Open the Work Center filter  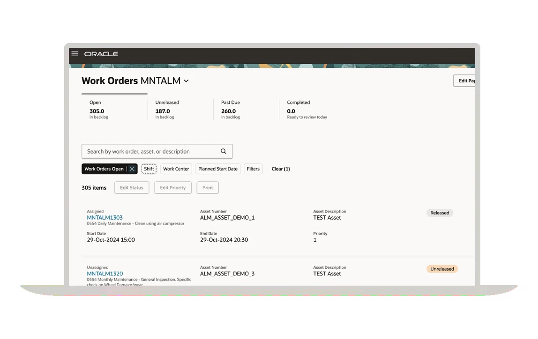(176, 169)
